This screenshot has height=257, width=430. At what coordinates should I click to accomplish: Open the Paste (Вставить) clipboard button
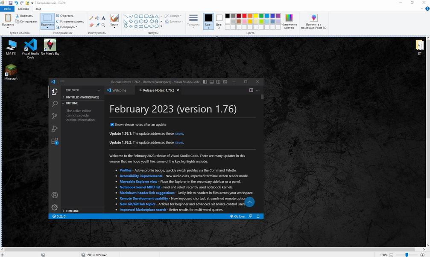[x=8, y=20]
